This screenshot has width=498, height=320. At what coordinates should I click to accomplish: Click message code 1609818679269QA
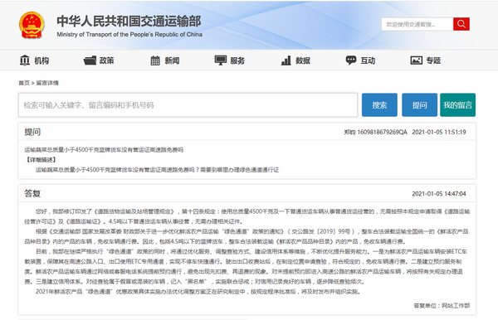[382, 133]
